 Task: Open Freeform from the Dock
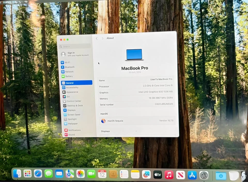[x=146, y=175]
